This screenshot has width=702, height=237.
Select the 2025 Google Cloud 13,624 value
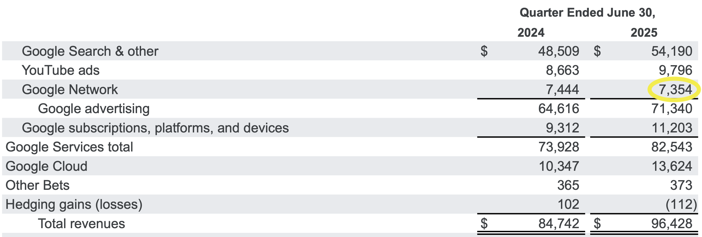coord(672,166)
